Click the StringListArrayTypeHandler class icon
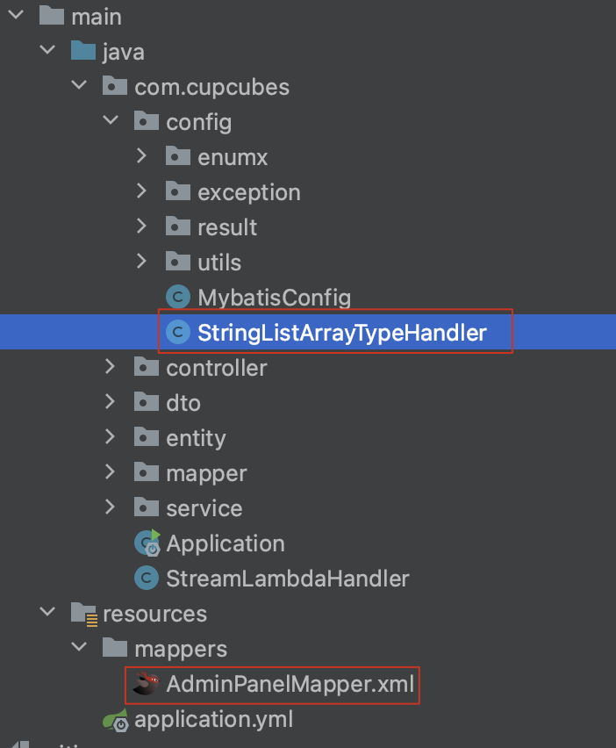The image size is (616, 748). click(x=178, y=332)
